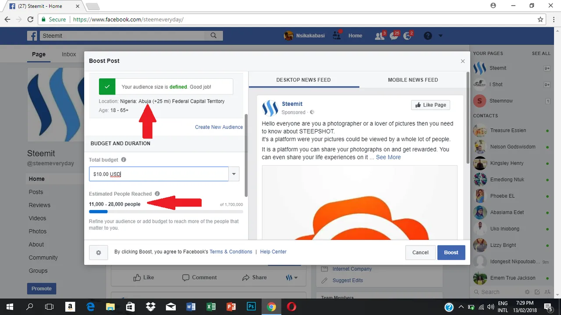The image size is (561, 315).
Task: Select Photos in page sidebar
Action: coord(38,231)
